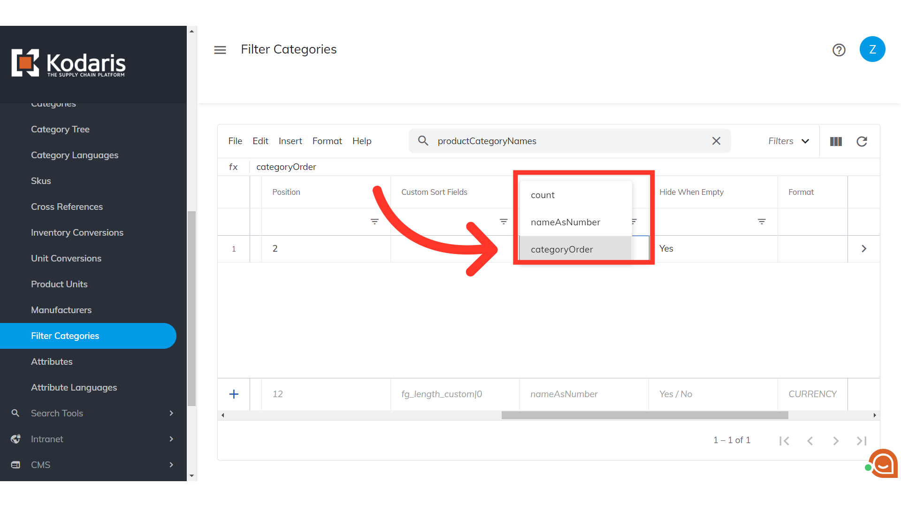Click the help question mark icon
The image size is (901, 507).
point(839,50)
